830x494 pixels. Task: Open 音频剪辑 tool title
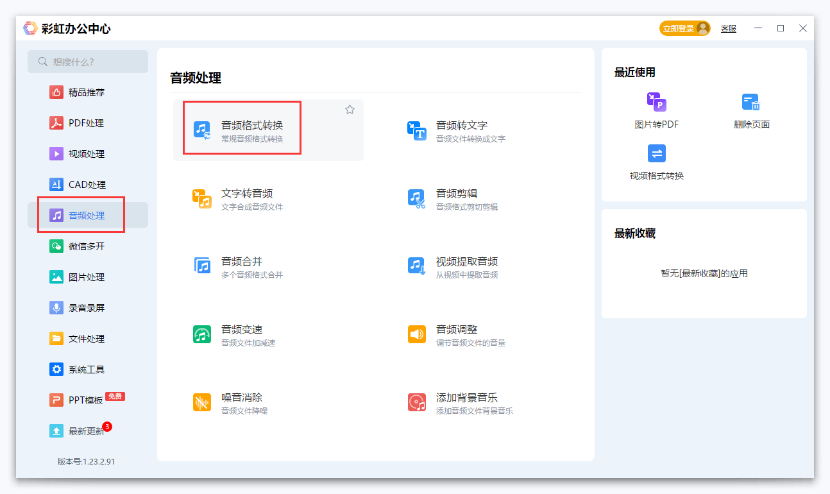click(x=457, y=193)
